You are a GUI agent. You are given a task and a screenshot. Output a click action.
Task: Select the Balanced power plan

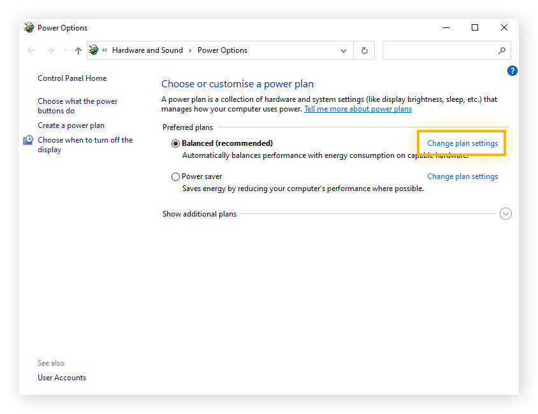coord(175,143)
